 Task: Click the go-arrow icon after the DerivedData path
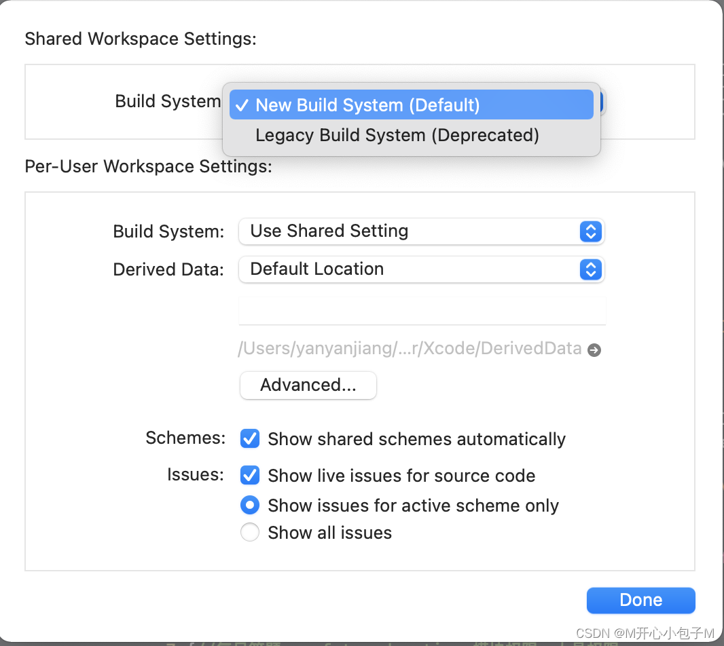coord(594,349)
